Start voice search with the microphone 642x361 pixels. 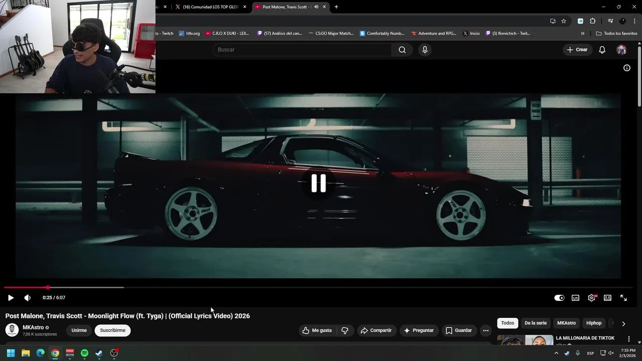425,50
